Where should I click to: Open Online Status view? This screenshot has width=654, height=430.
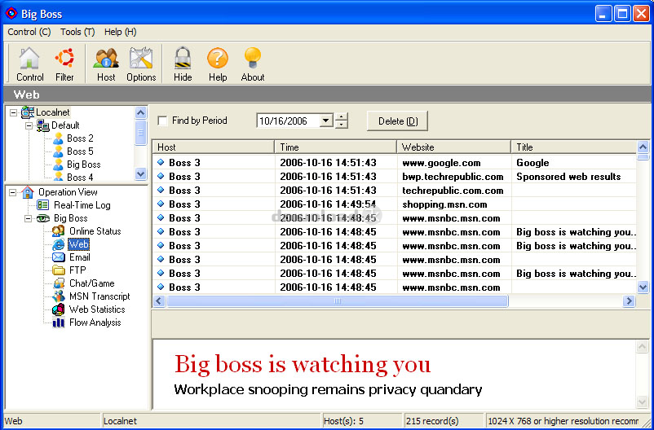pos(95,231)
